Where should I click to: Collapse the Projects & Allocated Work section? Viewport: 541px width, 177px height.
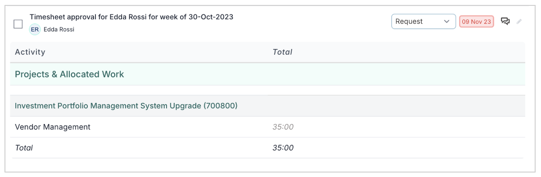tap(267, 74)
